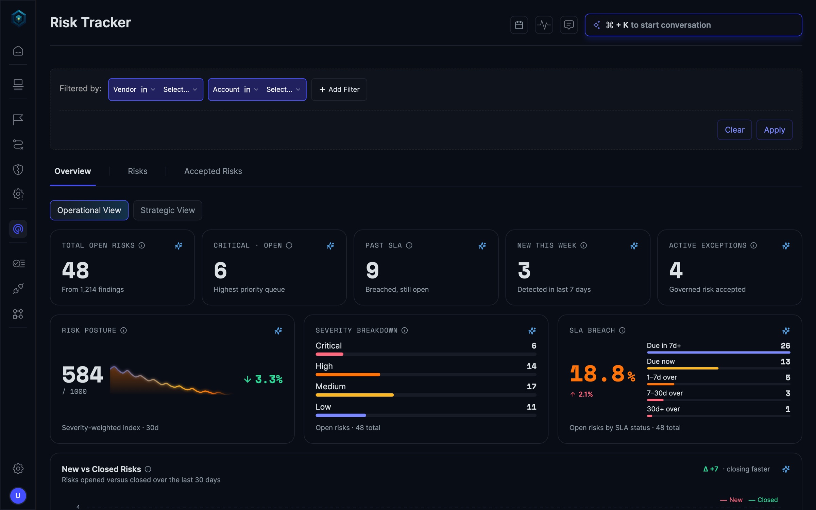Click AI sparkle on Total Open Risks card

point(178,245)
